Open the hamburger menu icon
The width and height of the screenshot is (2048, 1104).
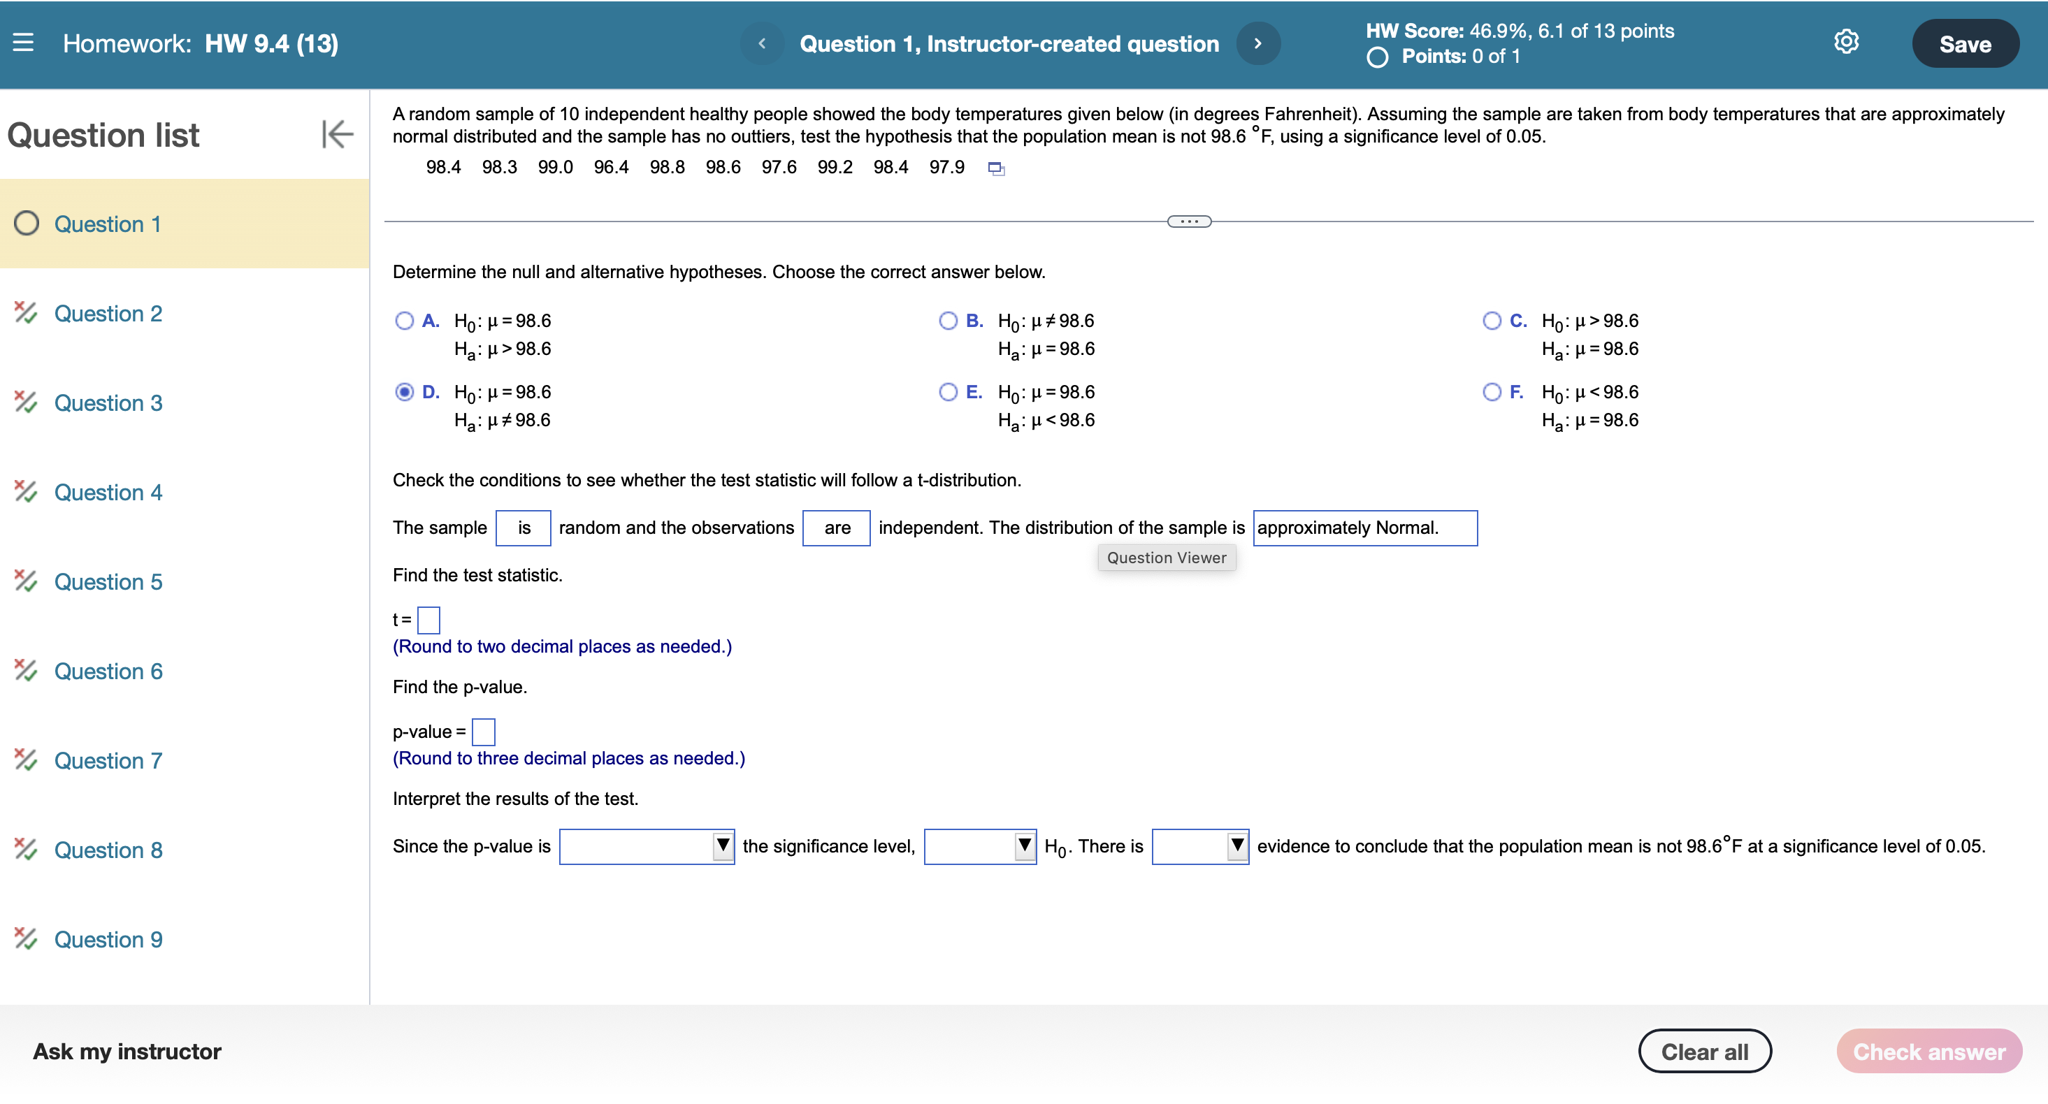tap(23, 43)
